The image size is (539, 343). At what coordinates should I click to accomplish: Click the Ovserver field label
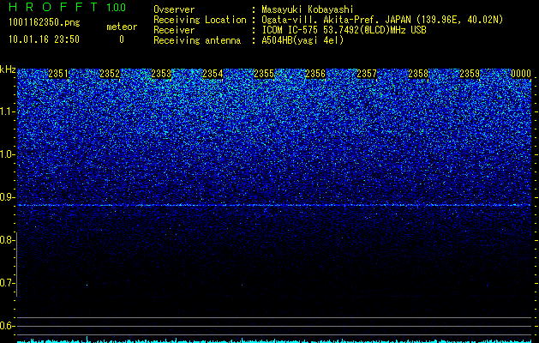pyautogui.click(x=174, y=9)
